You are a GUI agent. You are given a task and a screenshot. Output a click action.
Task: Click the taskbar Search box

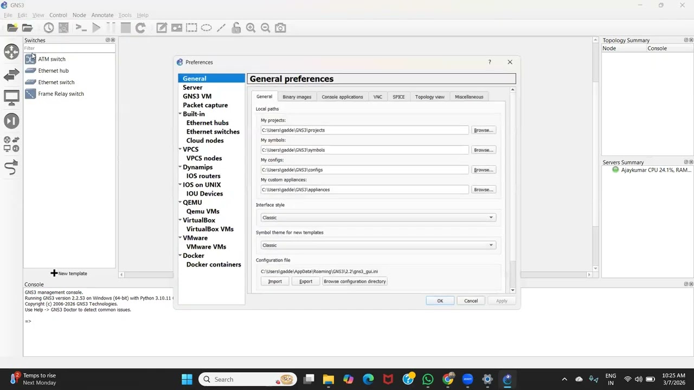(x=247, y=379)
